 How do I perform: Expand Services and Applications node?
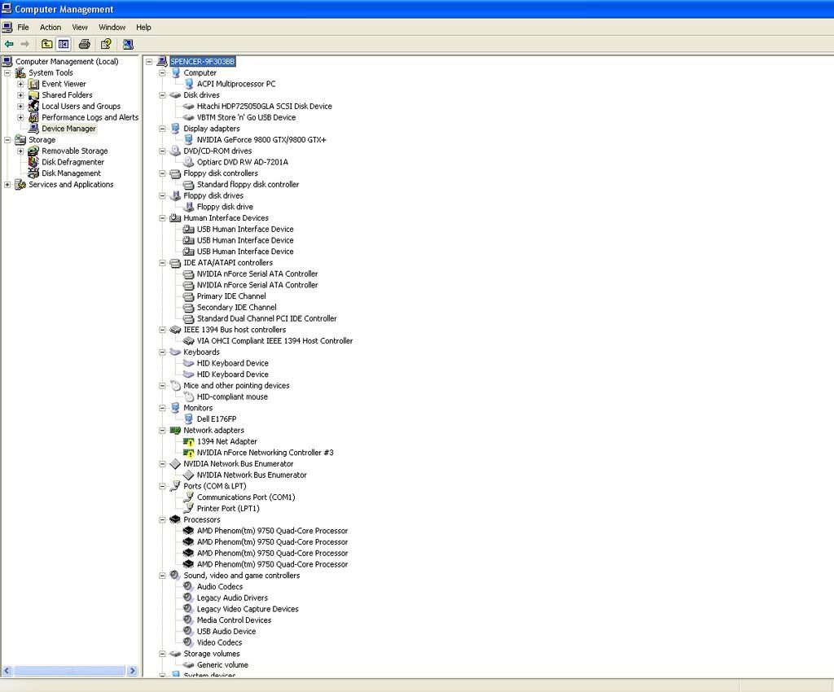(x=7, y=185)
